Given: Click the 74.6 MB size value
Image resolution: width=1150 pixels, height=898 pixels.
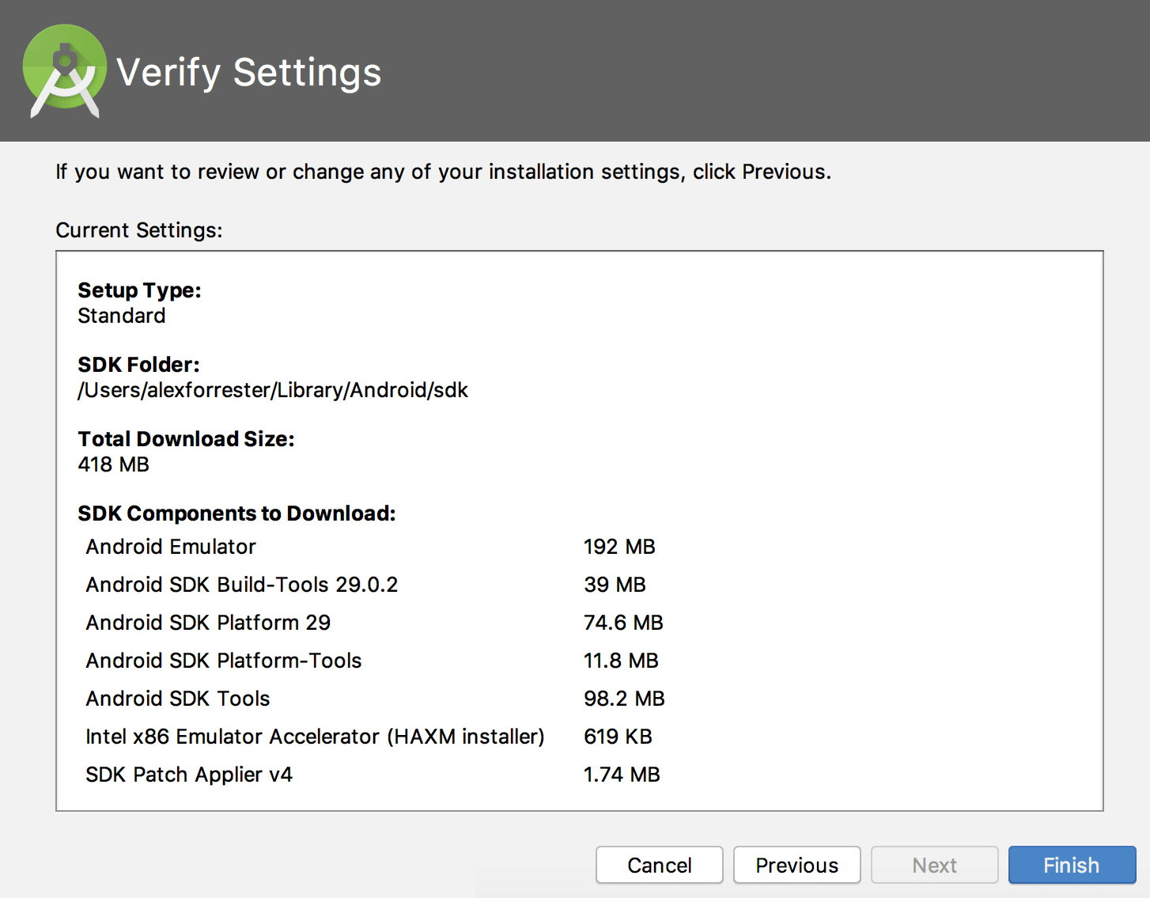Looking at the screenshot, I should coord(623,623).
